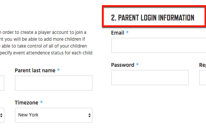The image size is (206, 136).
Task: Select the Parent last name text box
Action: click(54, 83)
